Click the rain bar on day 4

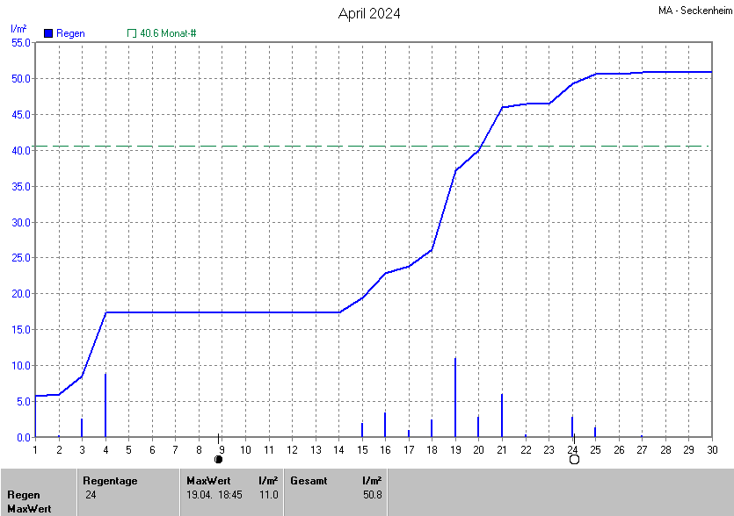(105, 405)
